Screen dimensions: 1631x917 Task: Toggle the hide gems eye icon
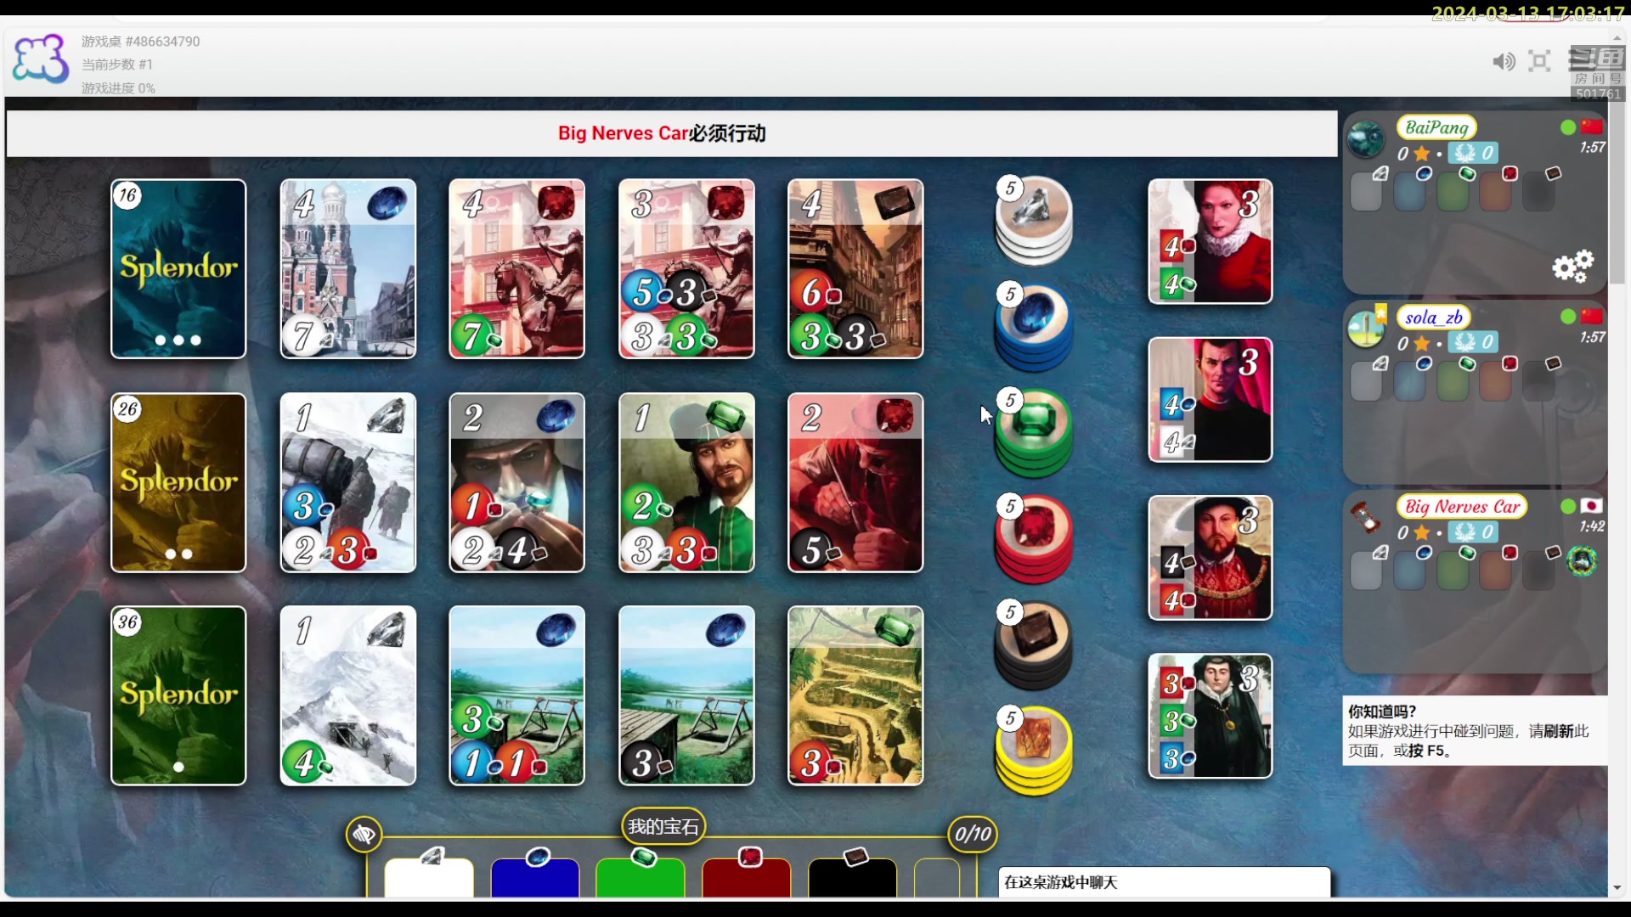click(x=364, y=835)
